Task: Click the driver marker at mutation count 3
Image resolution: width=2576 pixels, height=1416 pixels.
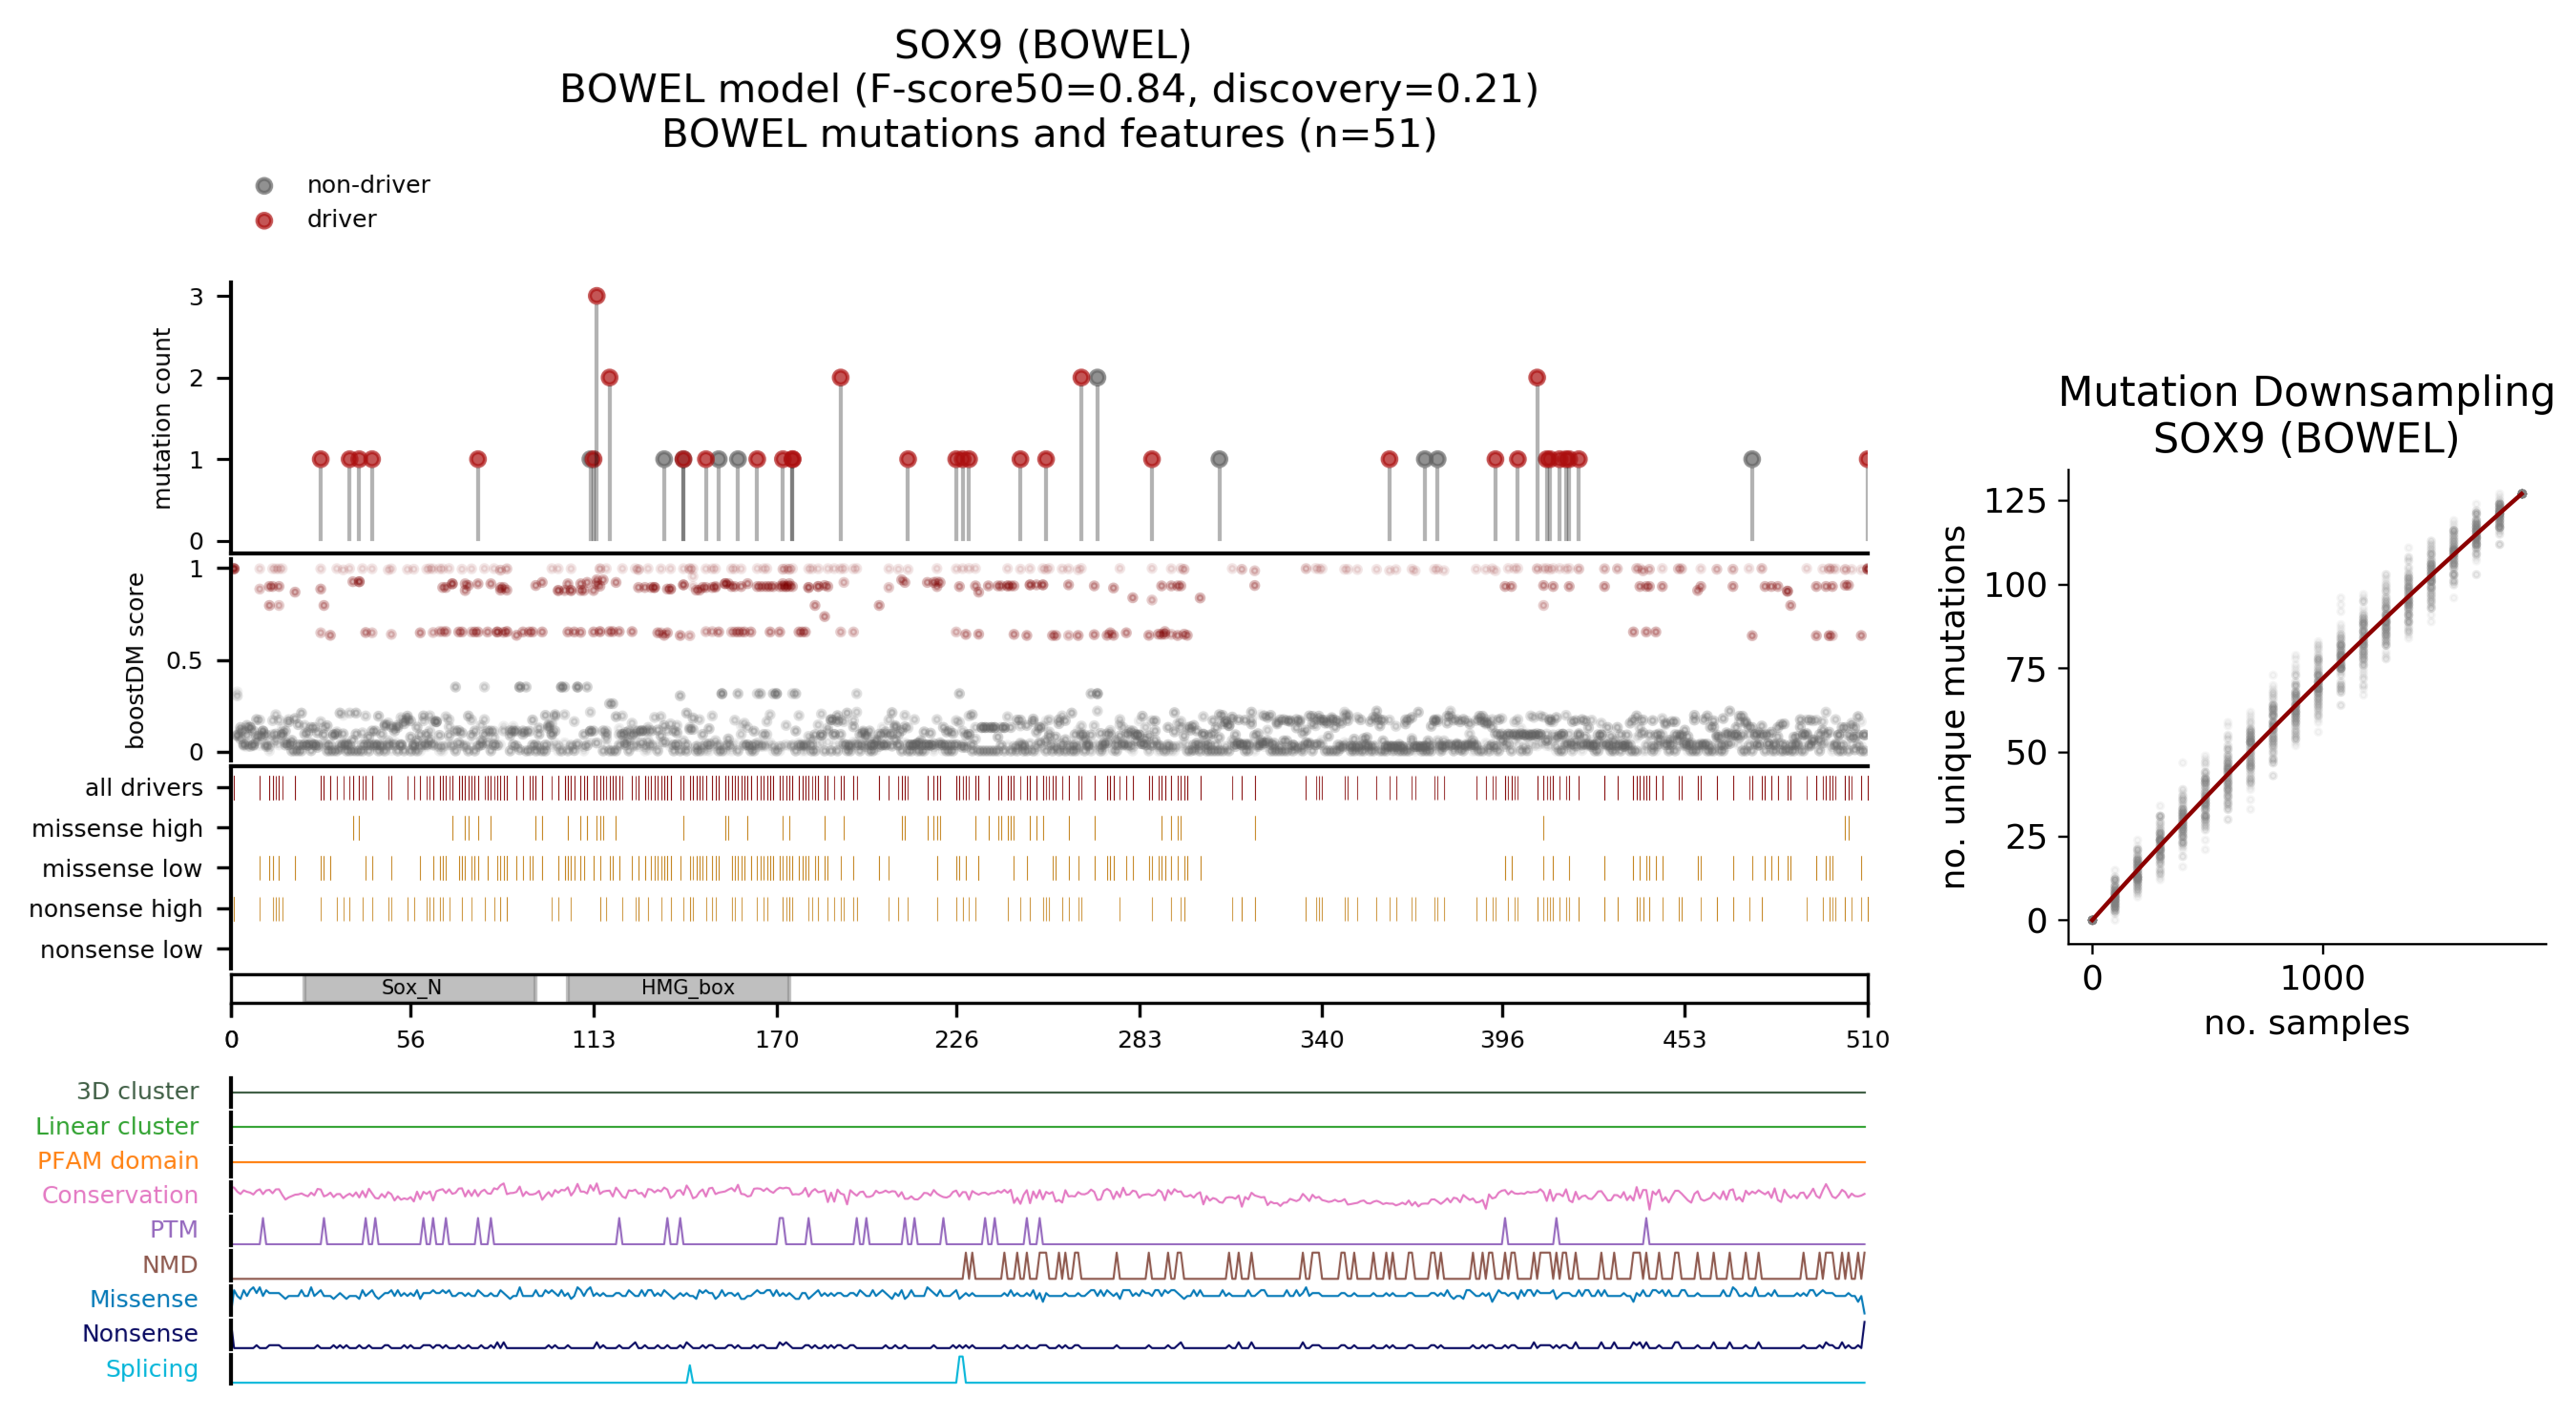Action: [x=597, y=296]
